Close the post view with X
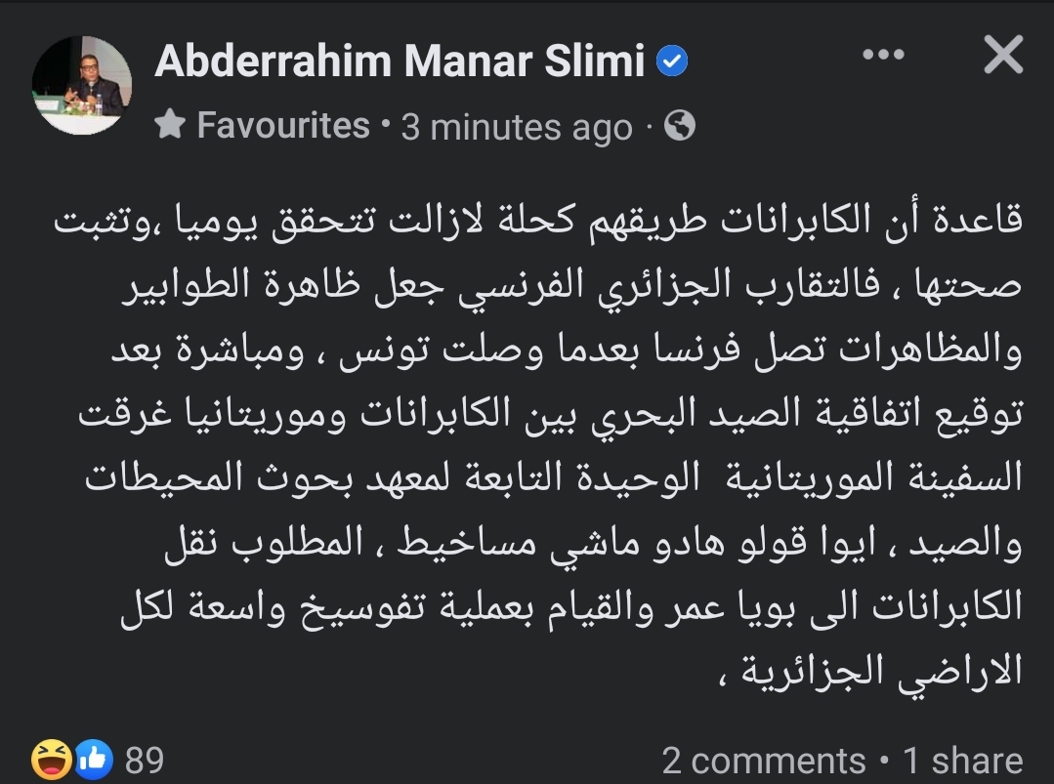Screen dimensions: 1054x784 1002,57
